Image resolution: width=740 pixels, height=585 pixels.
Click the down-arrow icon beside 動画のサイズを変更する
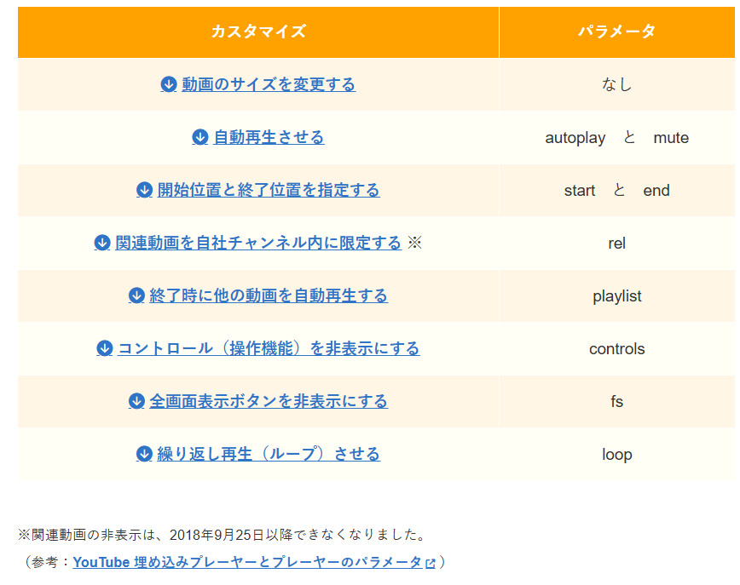(169, 84)
